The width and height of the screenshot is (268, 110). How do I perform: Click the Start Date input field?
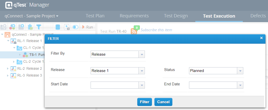[x=115, y=86]
